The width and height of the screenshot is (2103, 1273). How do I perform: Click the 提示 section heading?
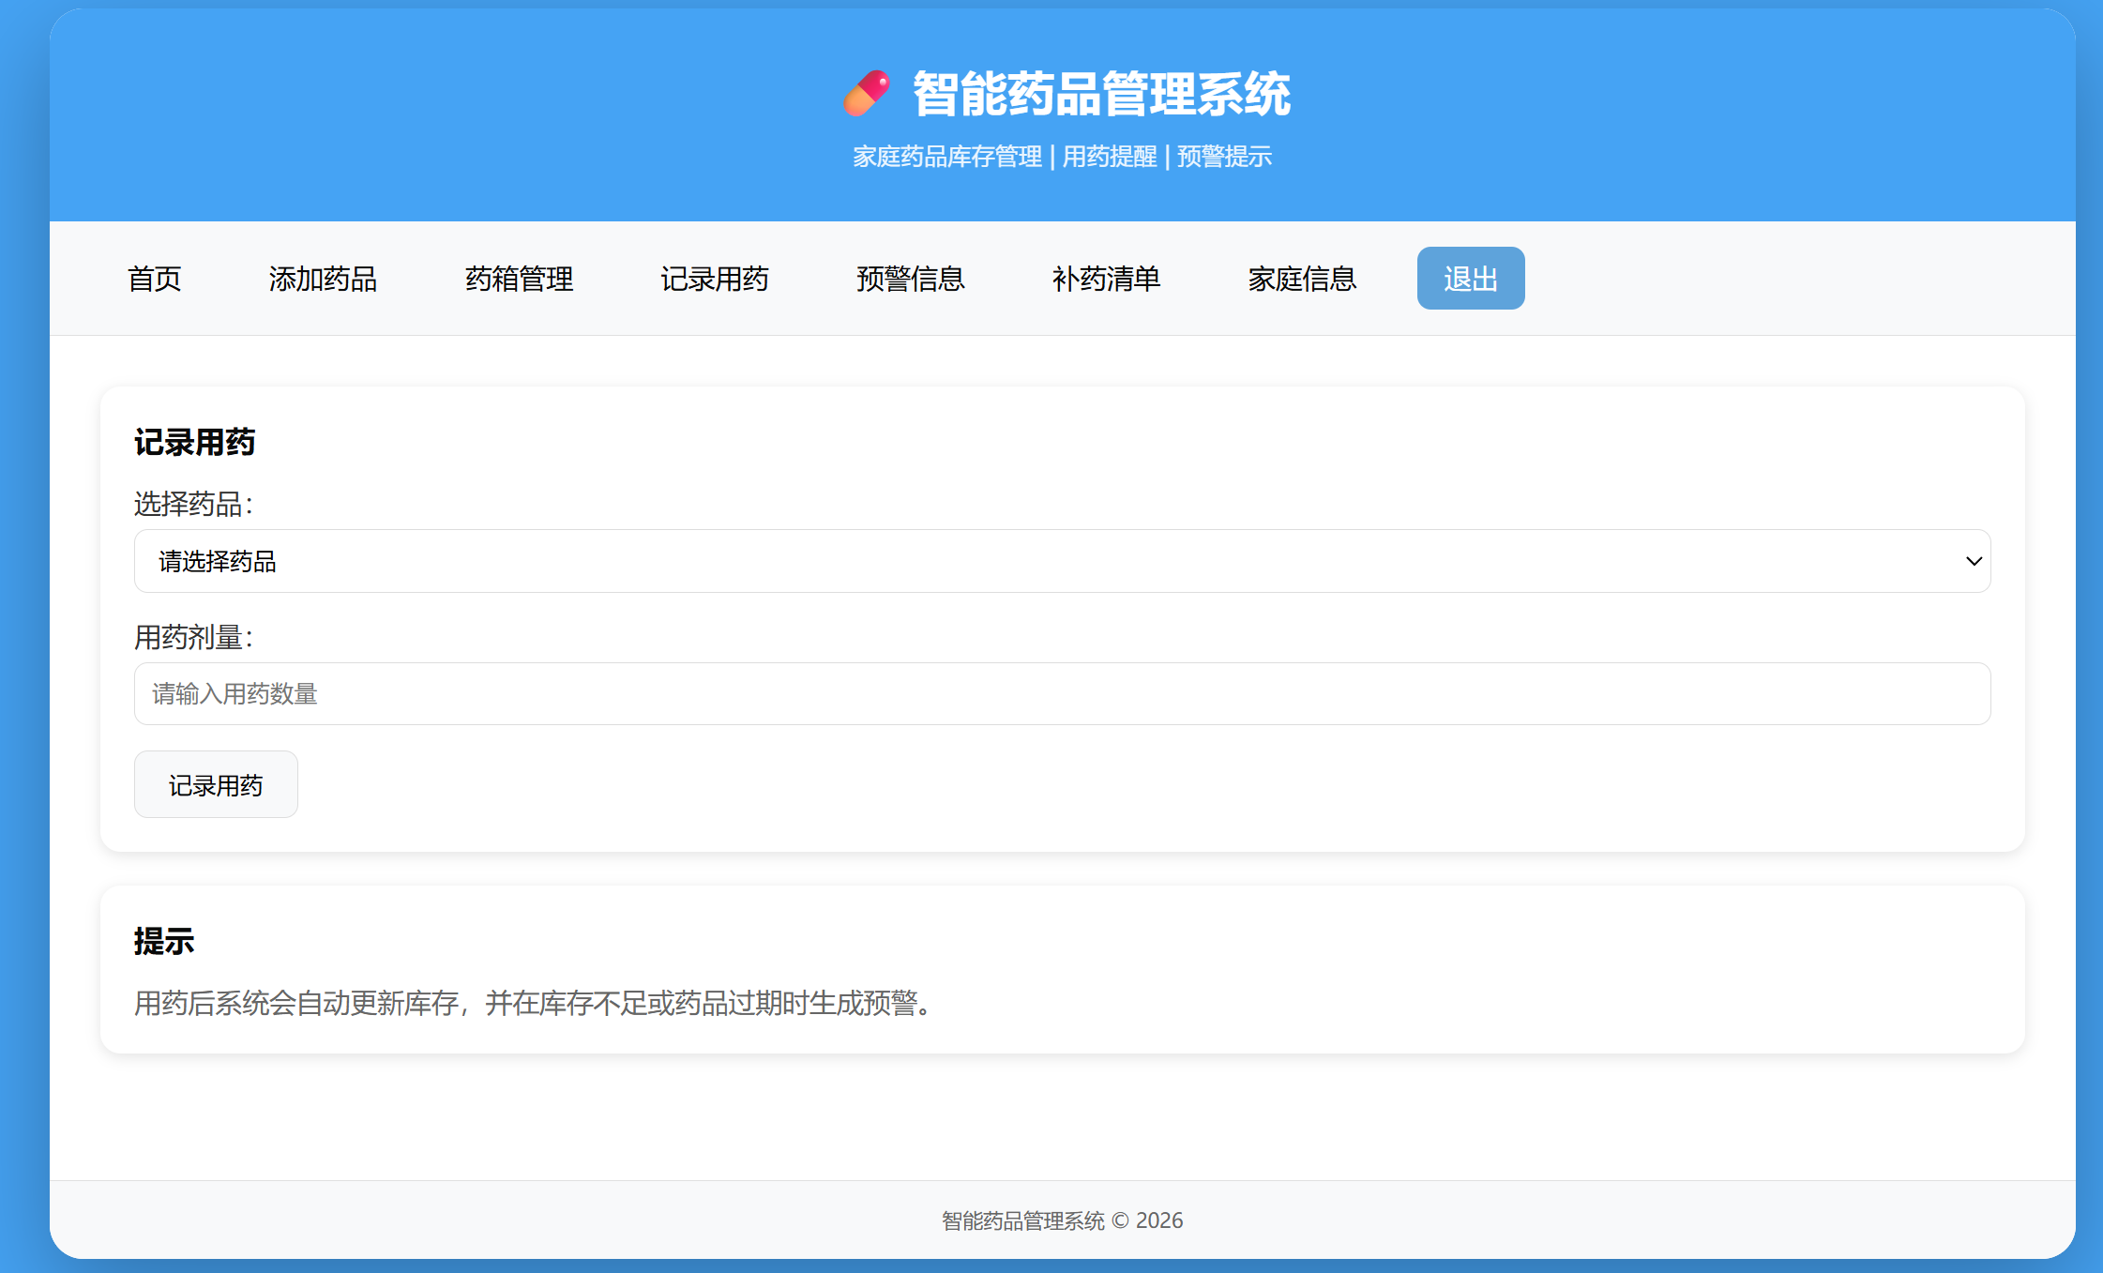164,941
